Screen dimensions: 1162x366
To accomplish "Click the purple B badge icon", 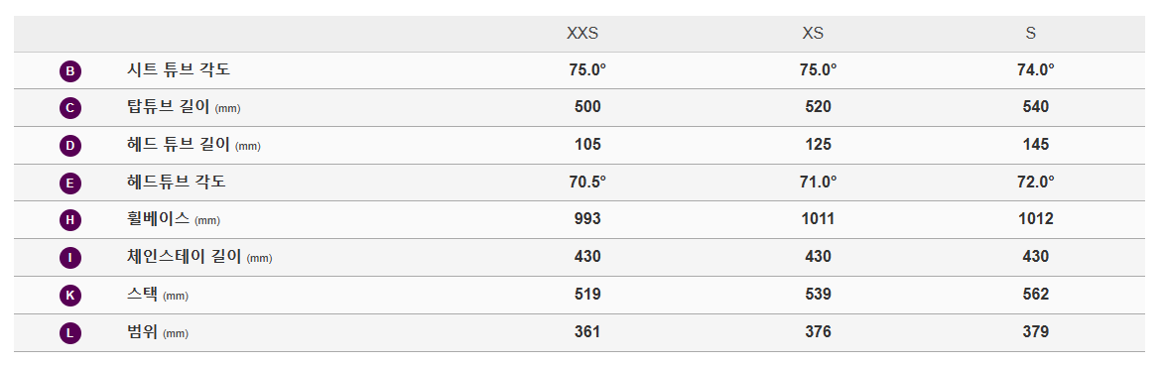I will (x=70, y=71).
